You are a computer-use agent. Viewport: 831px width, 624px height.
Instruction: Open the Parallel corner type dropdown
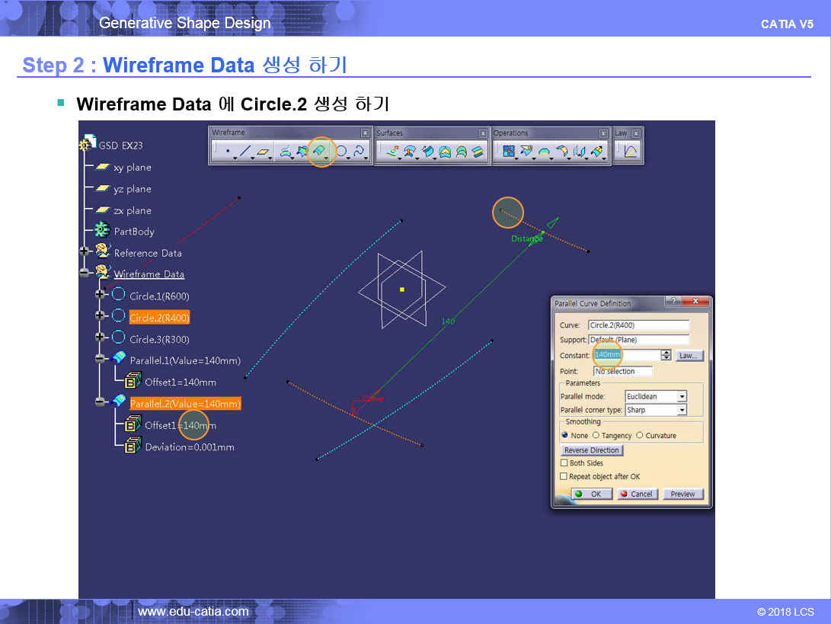pos(682,410)
